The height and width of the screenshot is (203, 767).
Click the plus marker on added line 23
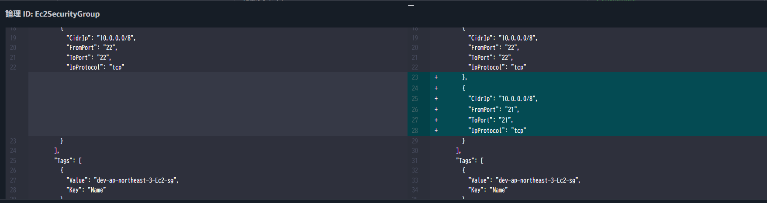coord(436,77)
